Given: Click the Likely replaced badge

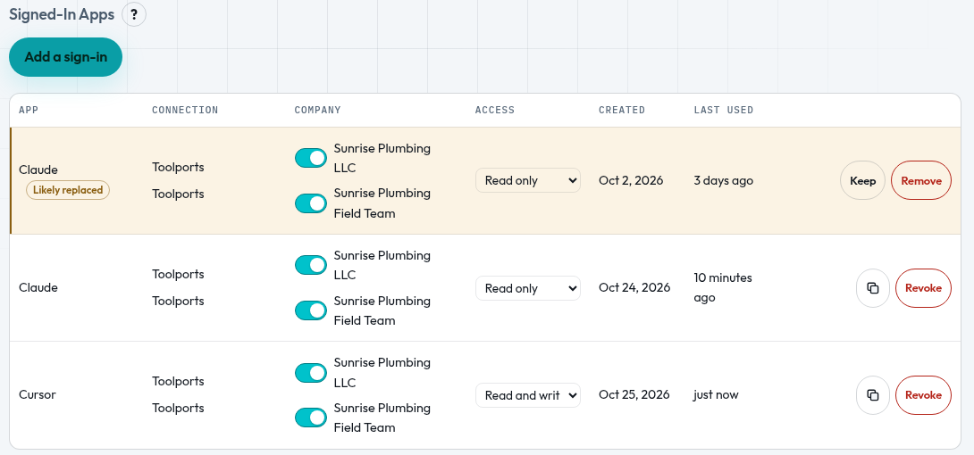Looking at the screenshot, I should pos(68,190).
